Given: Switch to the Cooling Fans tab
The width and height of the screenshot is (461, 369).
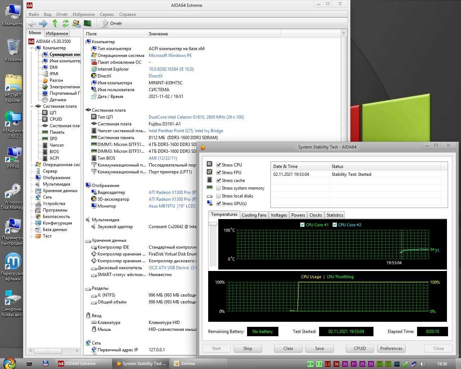Looking at the screenshot, I should (254, 215).
